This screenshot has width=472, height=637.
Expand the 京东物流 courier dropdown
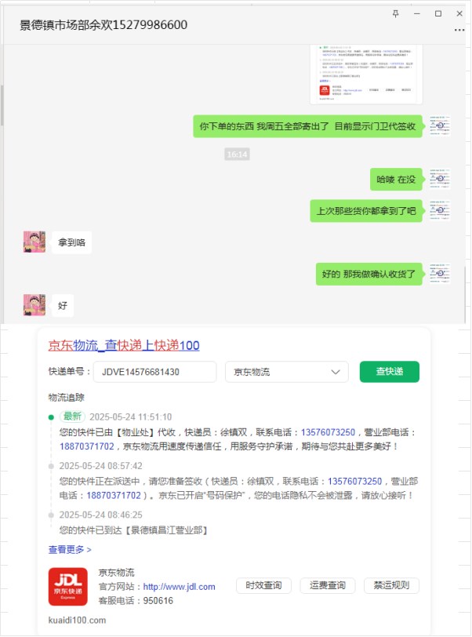coord(287,372)
